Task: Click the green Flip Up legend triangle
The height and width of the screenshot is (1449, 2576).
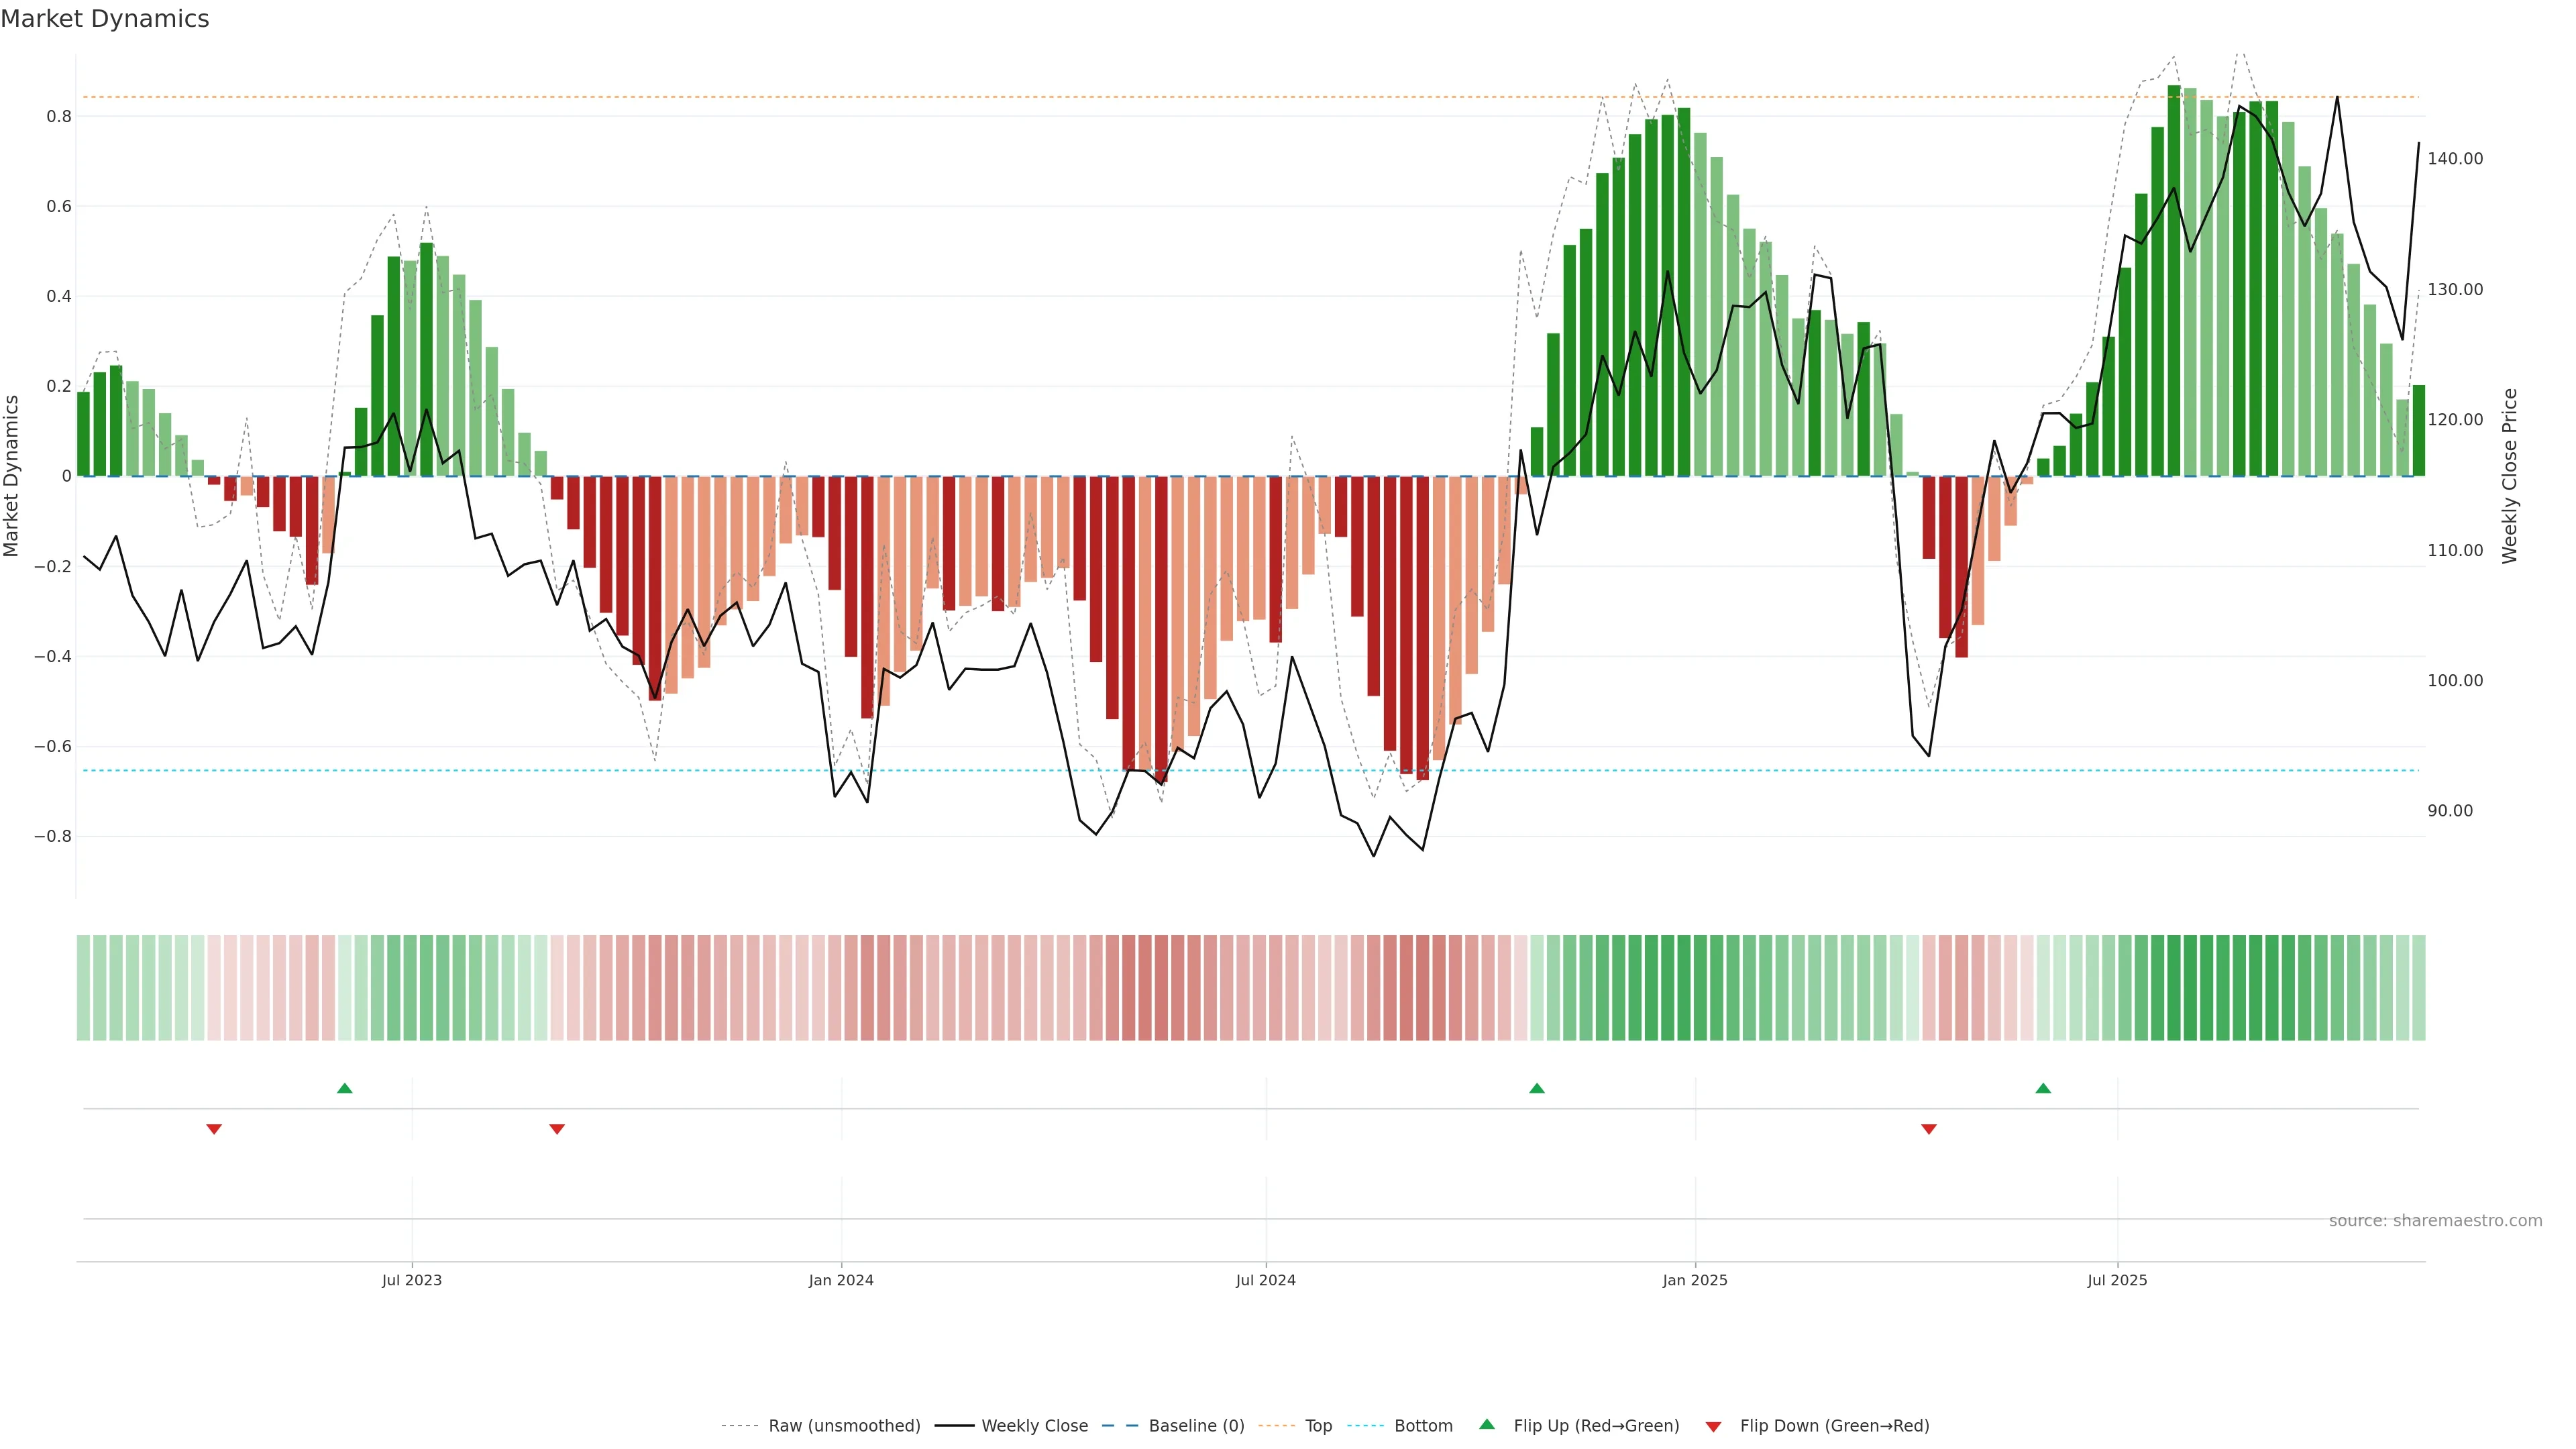Action: [x=1487, y=1424]
